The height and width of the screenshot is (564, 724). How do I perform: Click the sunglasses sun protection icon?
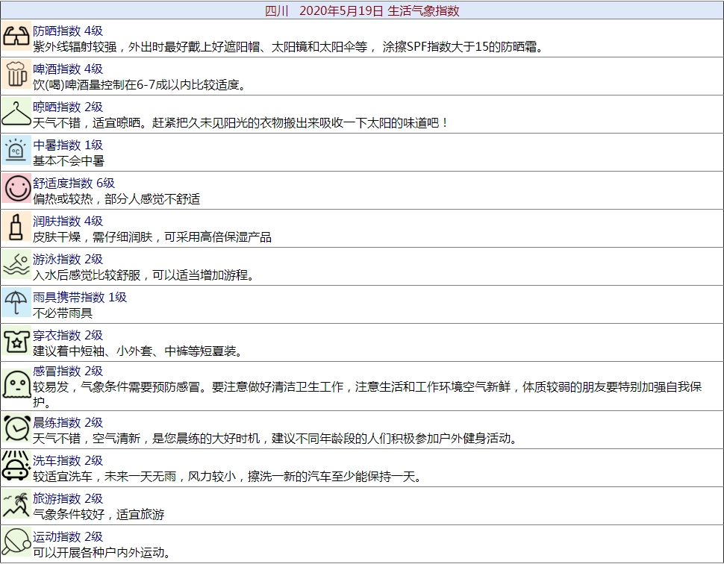16,38
